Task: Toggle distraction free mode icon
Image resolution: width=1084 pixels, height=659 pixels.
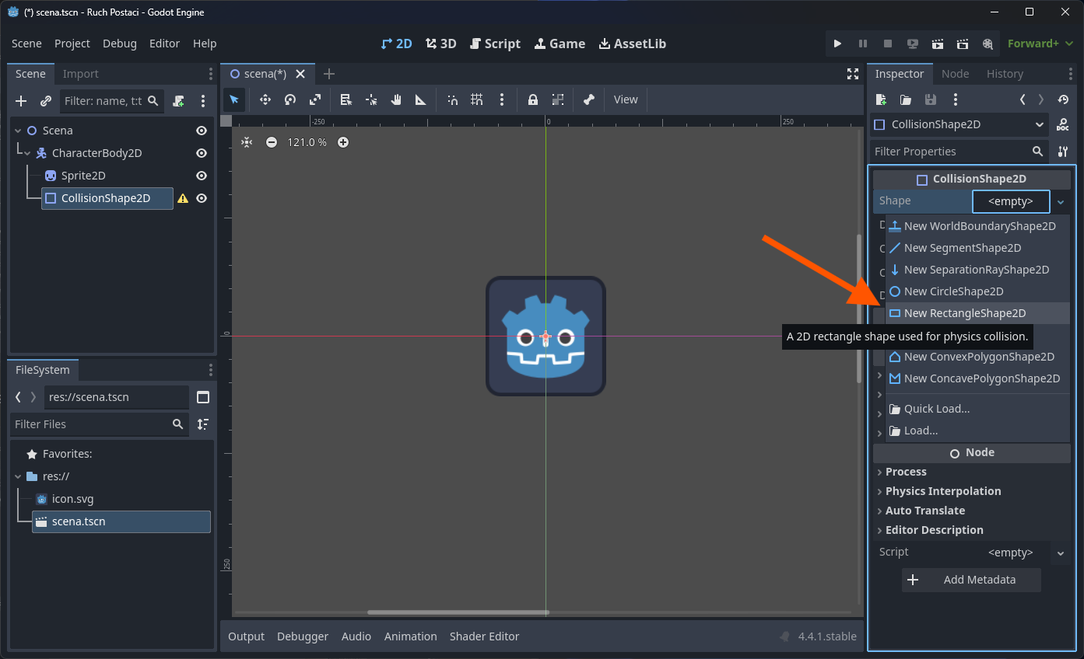Action: coord(853,74)
